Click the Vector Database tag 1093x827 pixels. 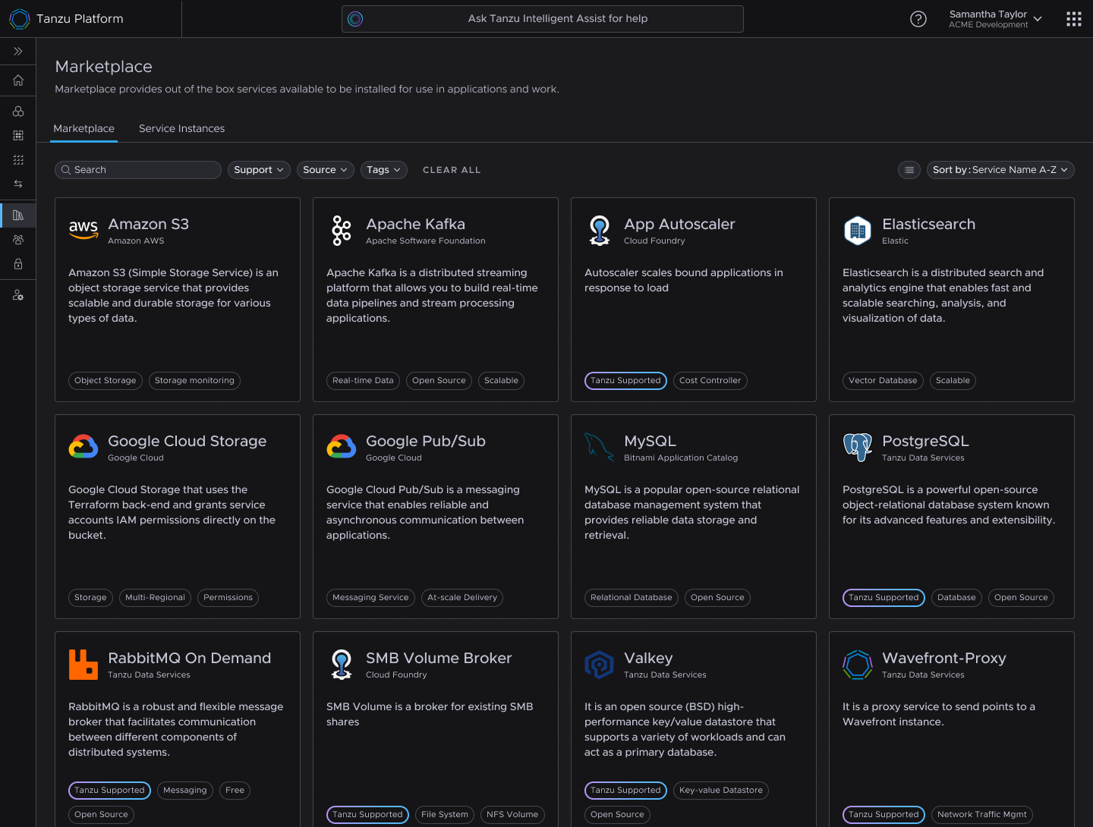tap(883, 381)
